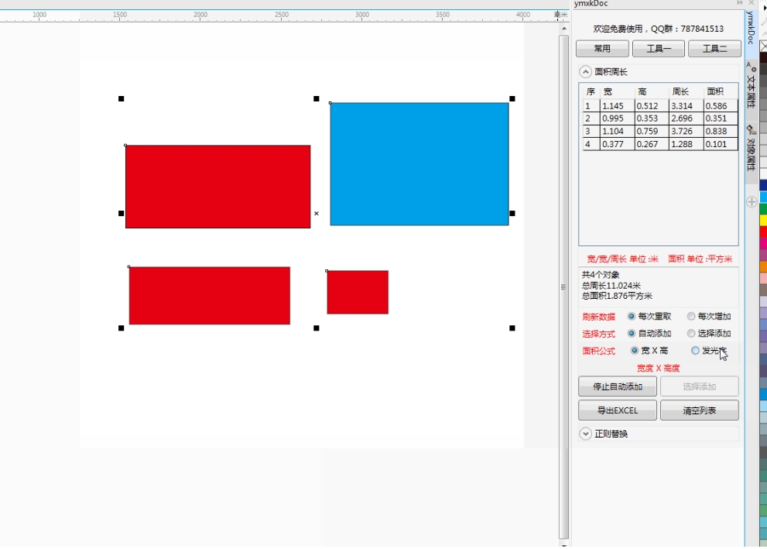
Task: Select the 宽 X 高 area formula option
Action: 635,351
